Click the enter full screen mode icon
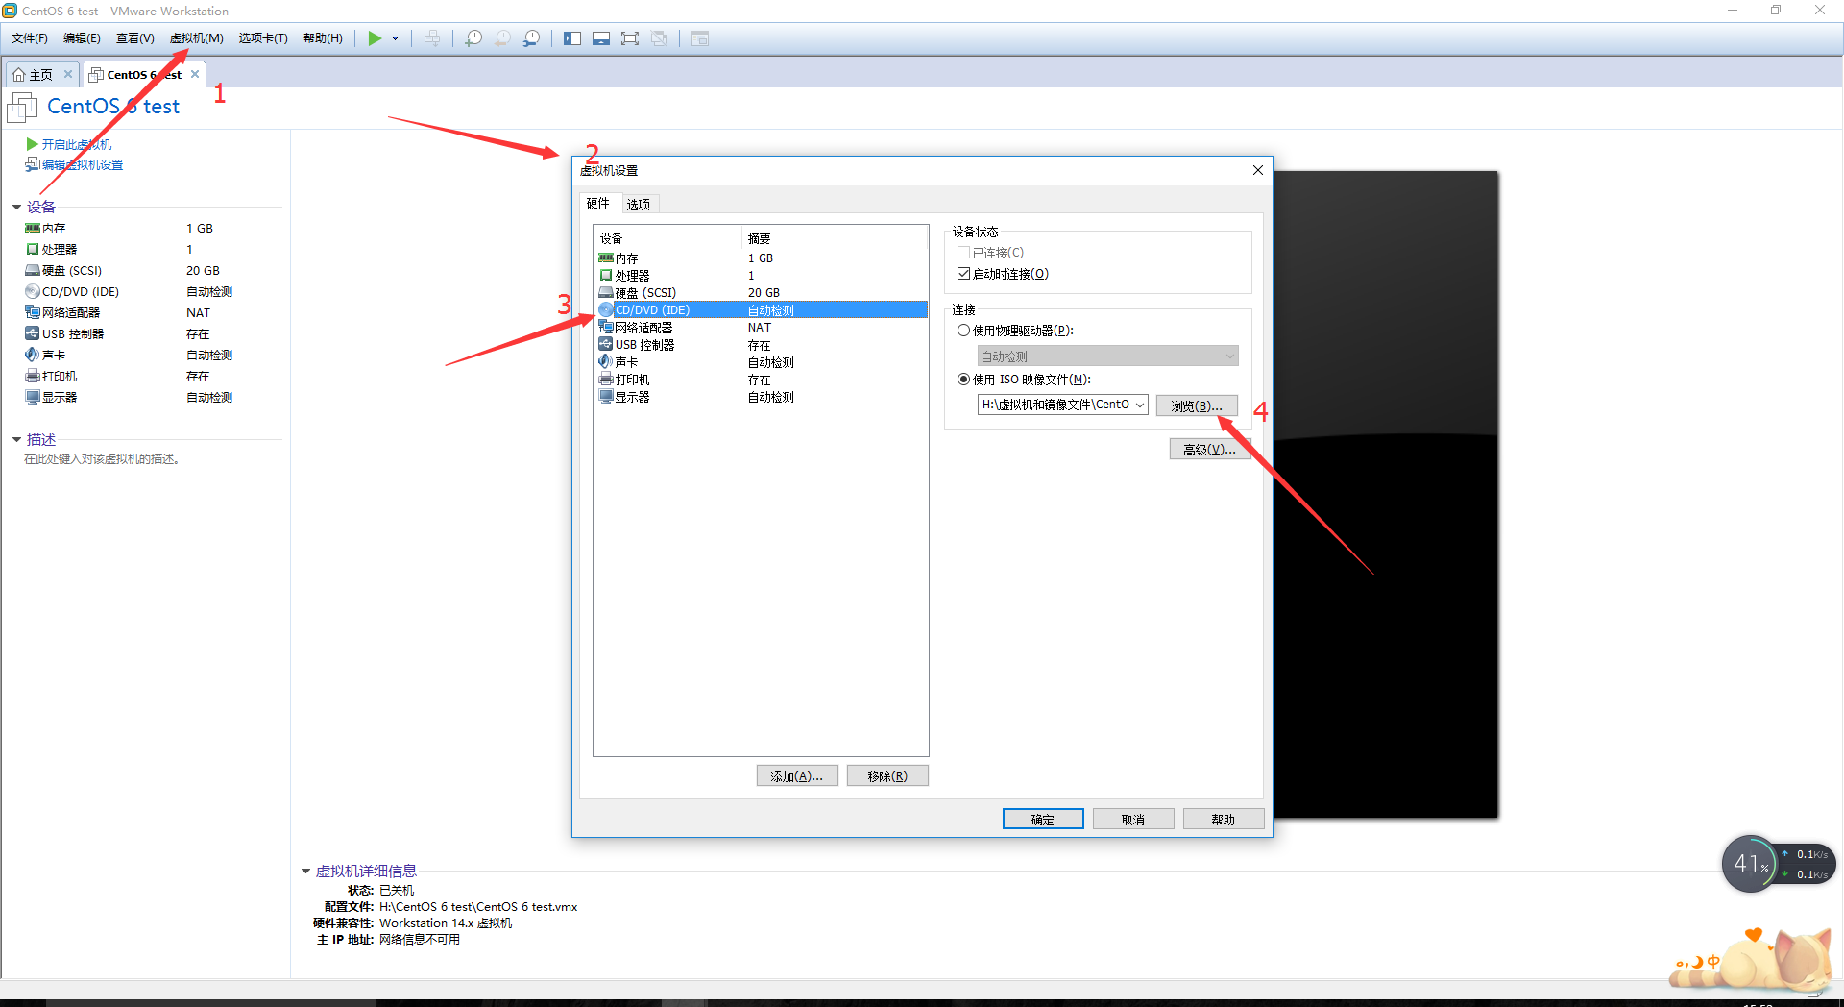Screen dimensions: 1844x1007 pos(630,38)
